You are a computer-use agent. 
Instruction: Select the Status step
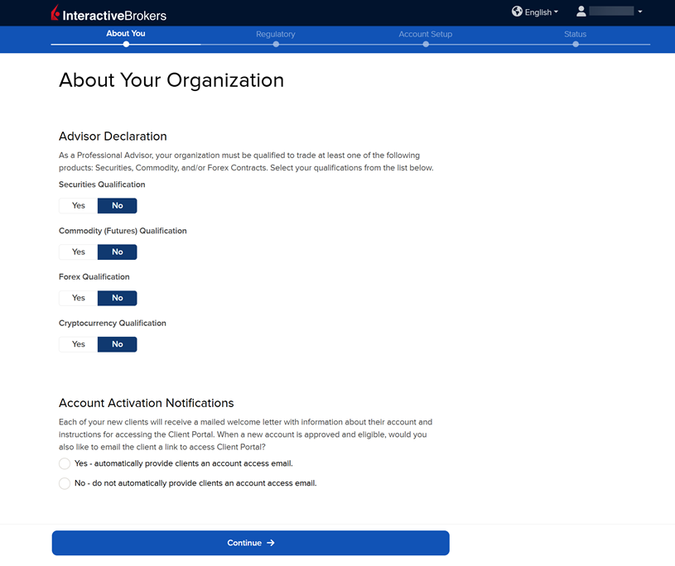(576, 35)
